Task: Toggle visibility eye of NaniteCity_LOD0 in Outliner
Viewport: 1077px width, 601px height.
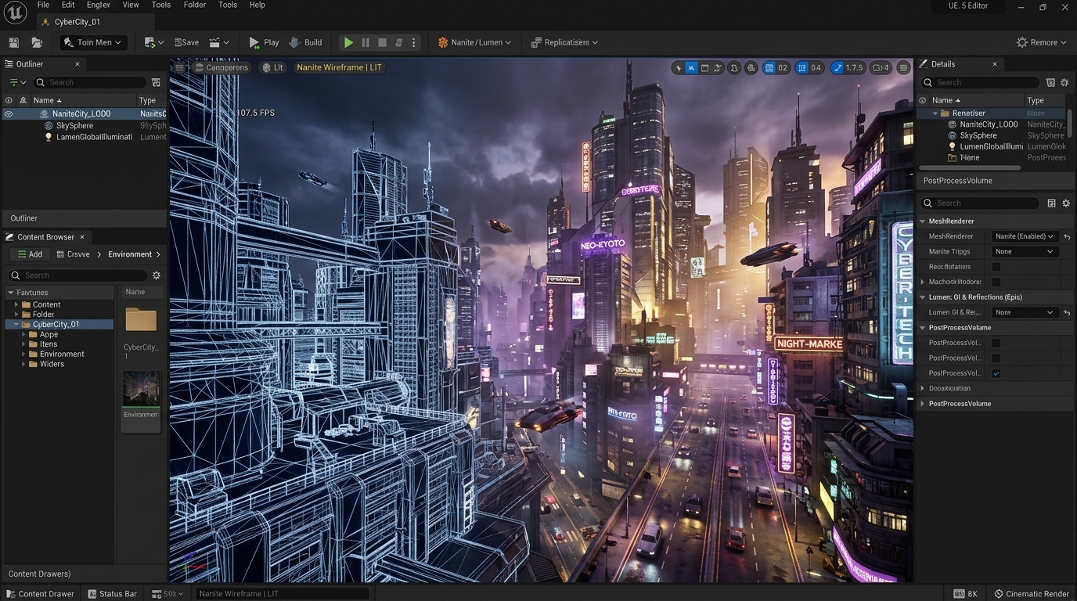Action: point(9,114)
